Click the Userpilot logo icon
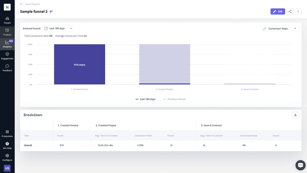307x173 pixels. 7,7
